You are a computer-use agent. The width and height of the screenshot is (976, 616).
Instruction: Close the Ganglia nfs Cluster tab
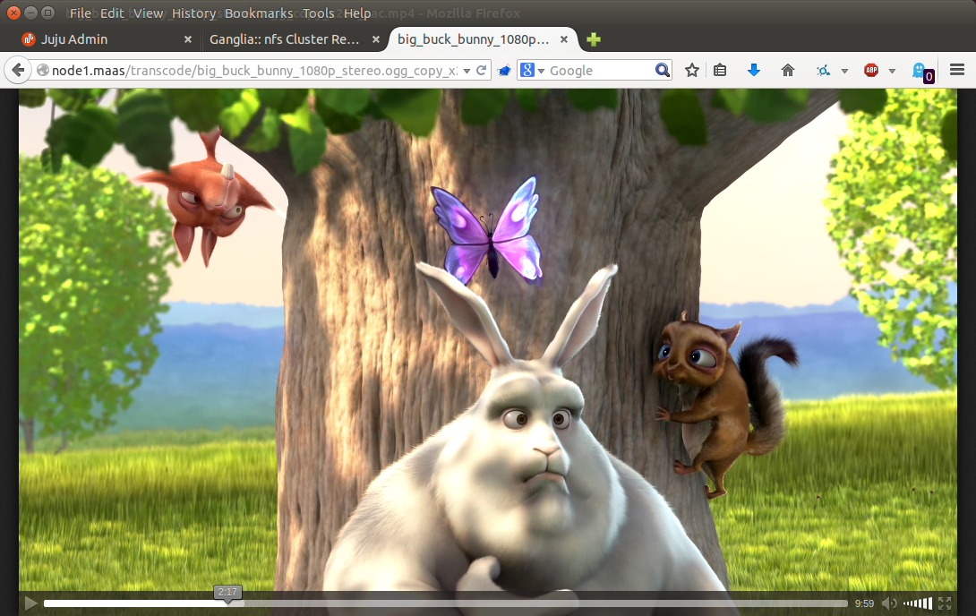376,39
